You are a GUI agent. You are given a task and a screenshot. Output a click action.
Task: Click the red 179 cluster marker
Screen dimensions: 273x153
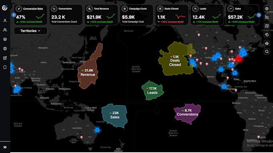click(238, 59)
